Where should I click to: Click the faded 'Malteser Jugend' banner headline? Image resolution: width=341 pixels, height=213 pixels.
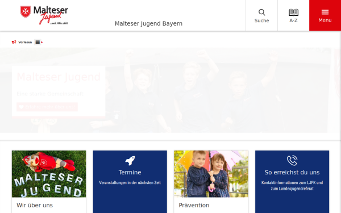59,77
